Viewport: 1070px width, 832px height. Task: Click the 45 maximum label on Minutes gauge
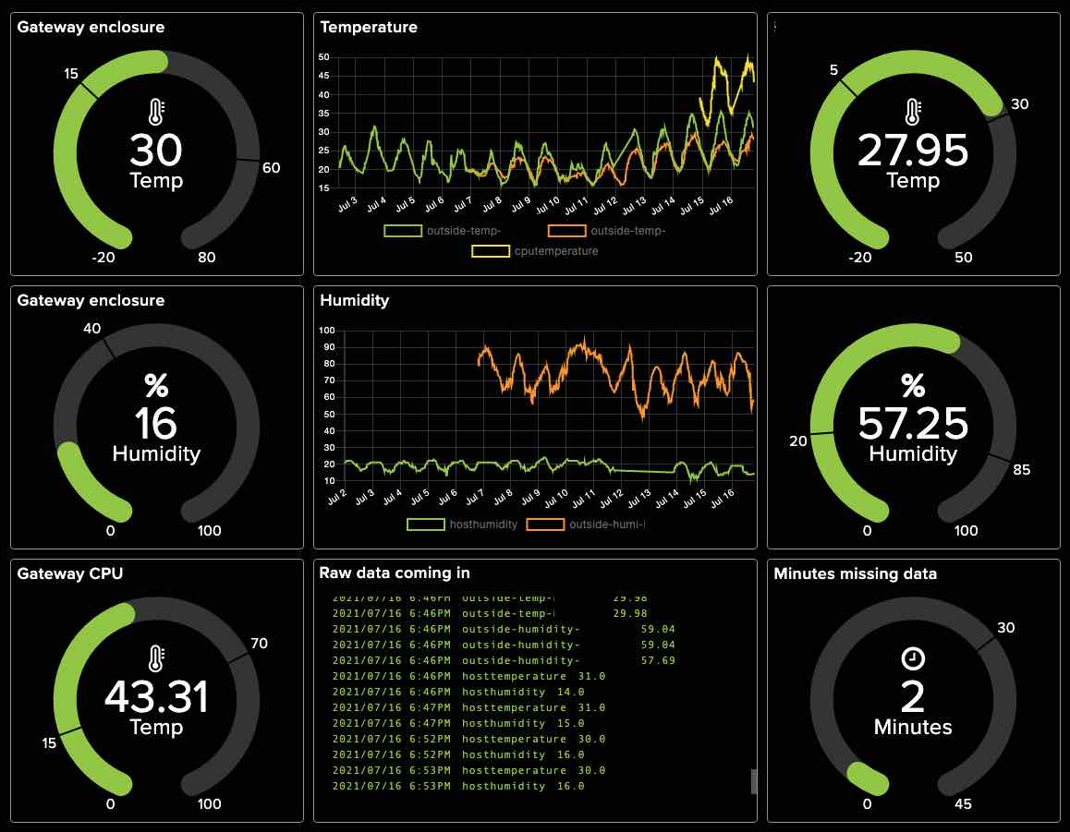tap(963, 804)
